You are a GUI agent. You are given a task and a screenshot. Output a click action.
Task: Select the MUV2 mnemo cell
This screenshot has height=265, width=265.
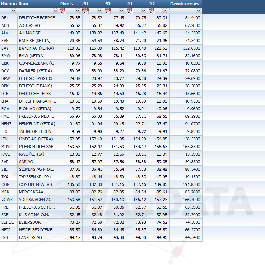9,147
